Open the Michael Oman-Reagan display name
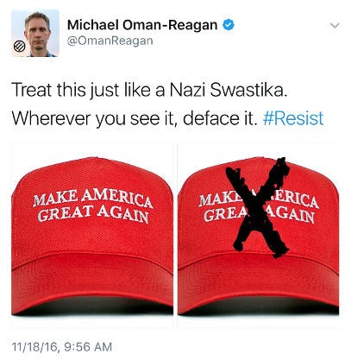 point(142,25)
